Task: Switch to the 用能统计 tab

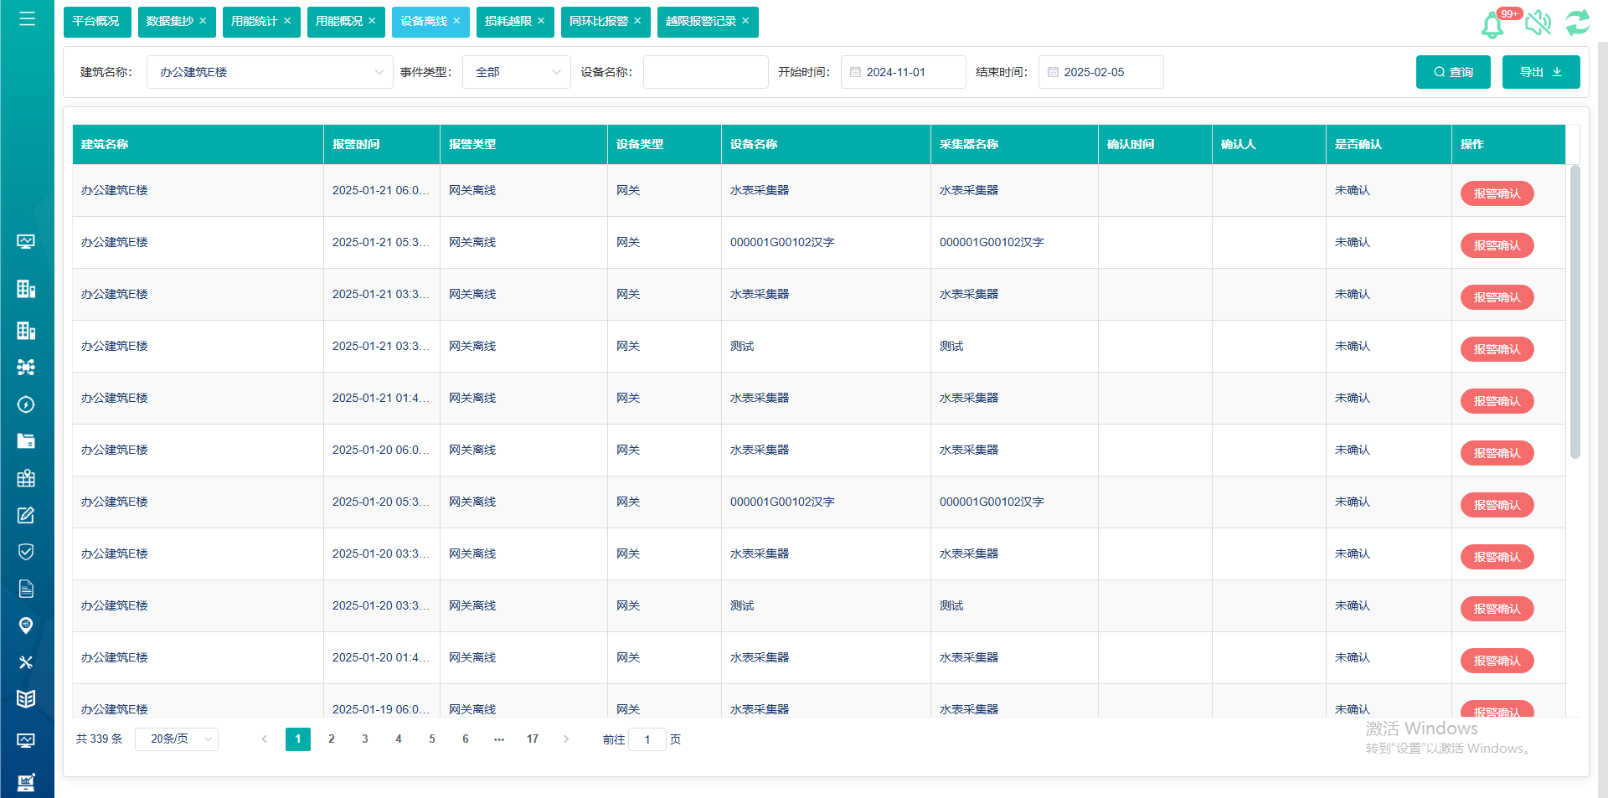Action: click(x=254, y=21)
